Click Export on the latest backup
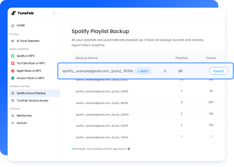This screenshot has height=167, width=234. [218, 71]
